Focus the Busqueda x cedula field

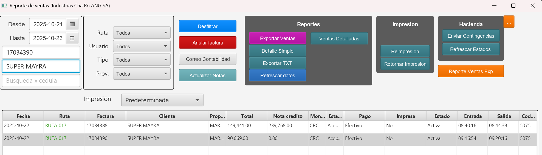[x=41, y=81]
